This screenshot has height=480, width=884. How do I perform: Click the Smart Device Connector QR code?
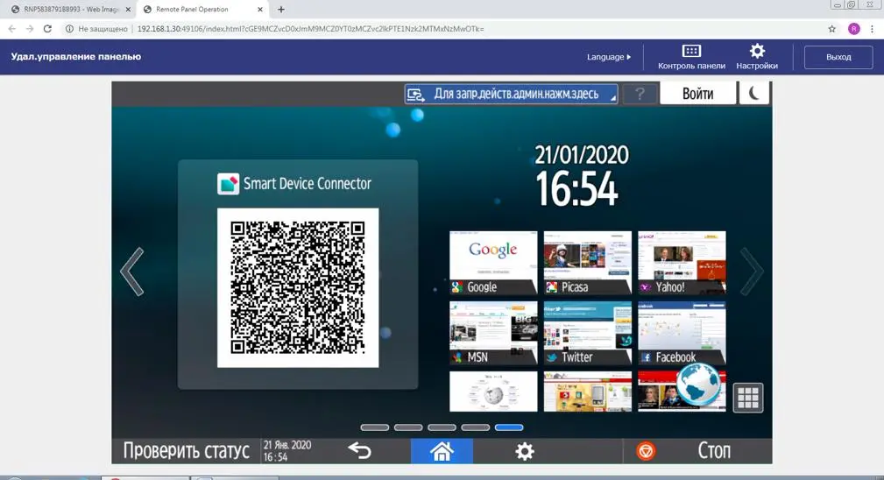click(x=298, y=287)
